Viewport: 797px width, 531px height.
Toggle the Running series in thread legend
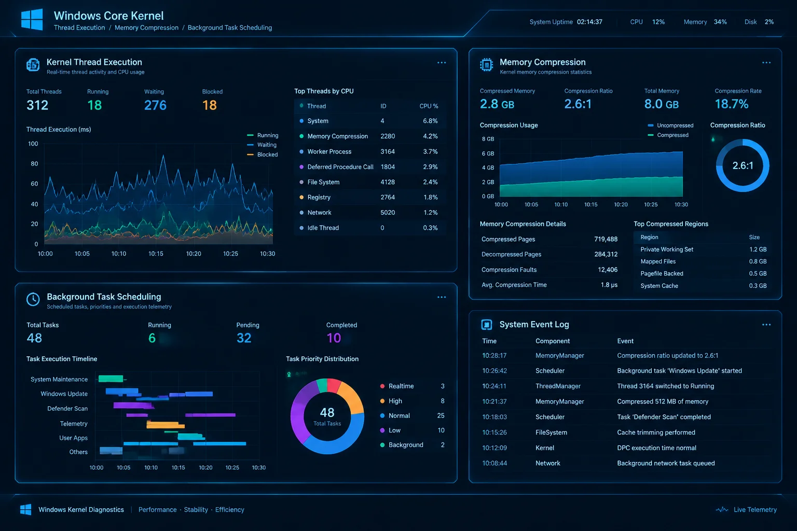pos(263,135)
